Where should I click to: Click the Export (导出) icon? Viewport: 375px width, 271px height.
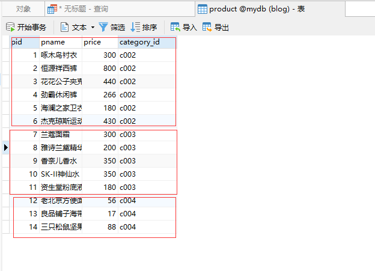pyautogui.click(x=207, y=27)
